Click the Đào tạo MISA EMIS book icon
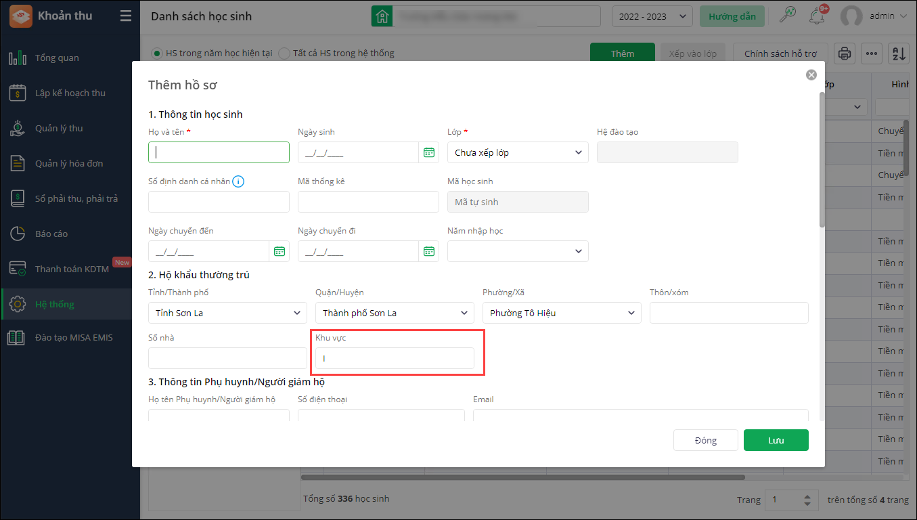 (x=18, y=337)
